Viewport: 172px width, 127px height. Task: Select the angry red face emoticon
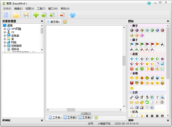(x=142, y=78)
